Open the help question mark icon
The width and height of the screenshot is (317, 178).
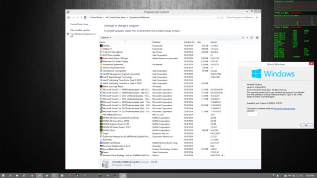click(x=257, y=38)
